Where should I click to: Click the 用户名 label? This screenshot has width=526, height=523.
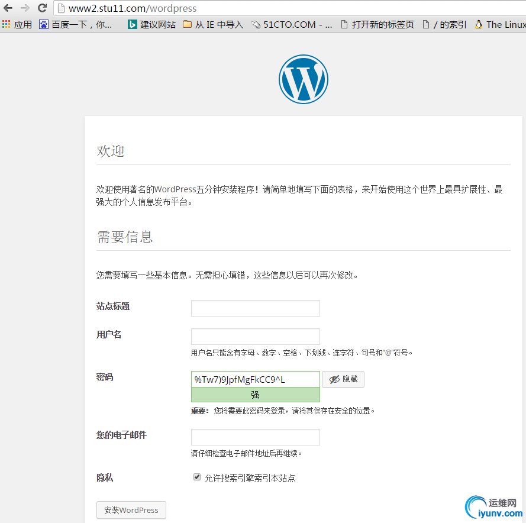click(109, 334)
